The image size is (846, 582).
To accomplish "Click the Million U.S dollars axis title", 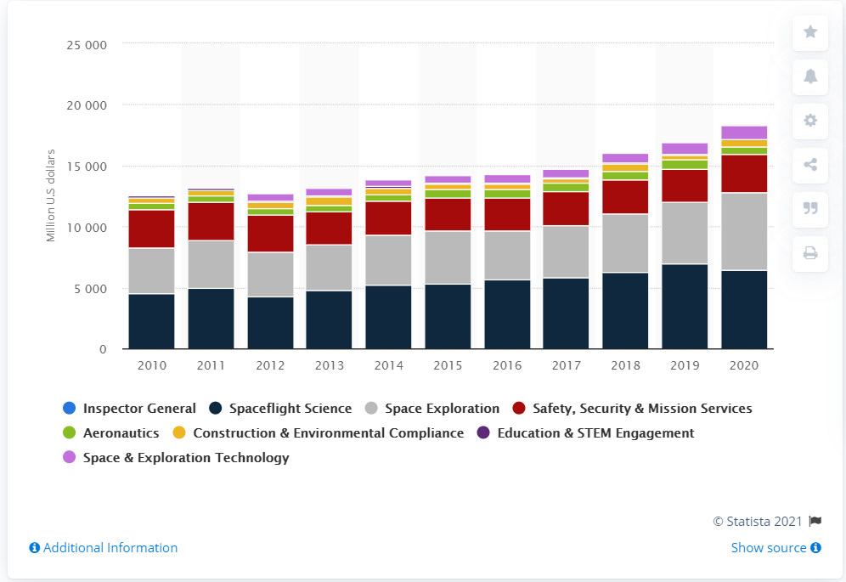I will 51,195.
